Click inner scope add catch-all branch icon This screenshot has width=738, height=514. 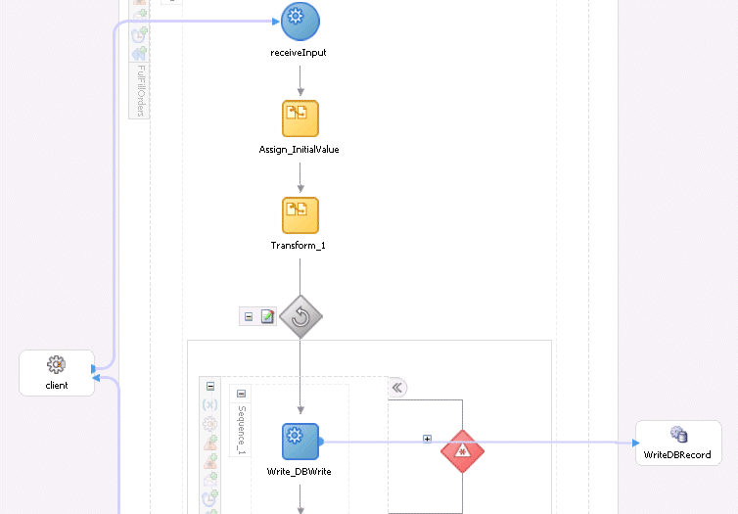tap(210, 461)
